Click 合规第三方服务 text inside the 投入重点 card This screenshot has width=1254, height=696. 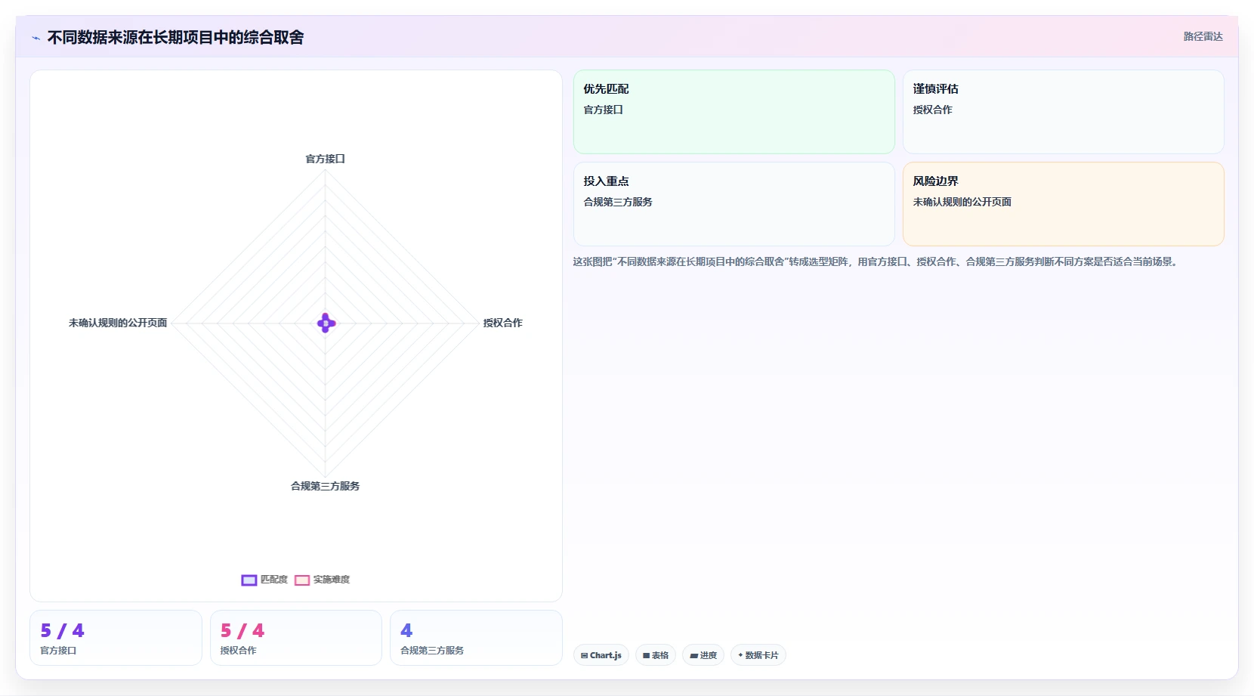tap(618, 202)
